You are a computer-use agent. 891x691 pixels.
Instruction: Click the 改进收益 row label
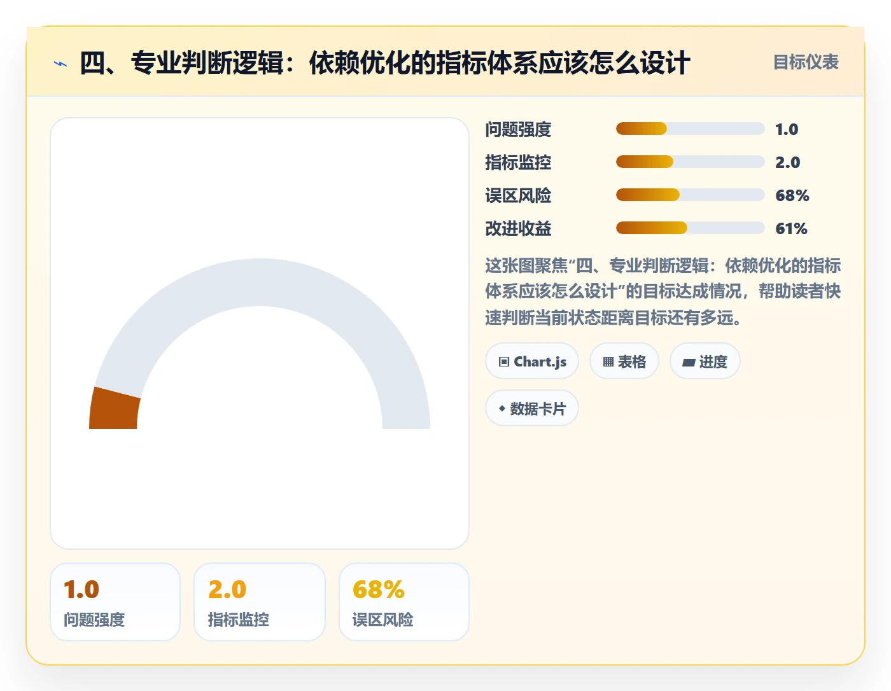(518, 228)
